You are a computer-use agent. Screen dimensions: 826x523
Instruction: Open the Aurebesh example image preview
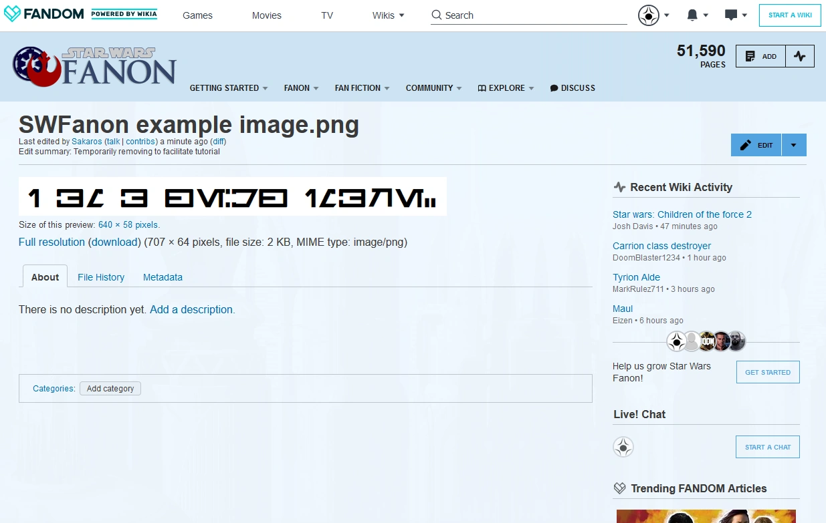(233, 196)
